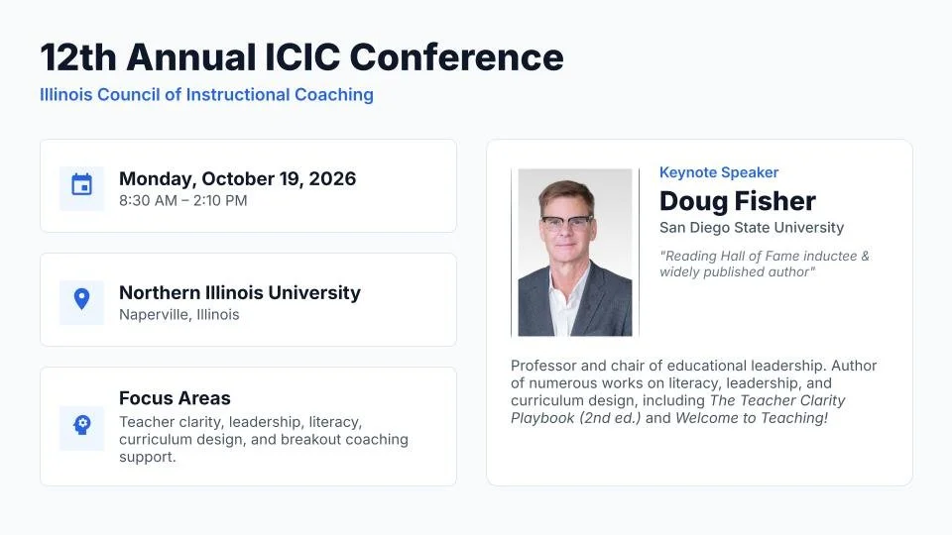Select Doug Fisher's portrait photo
952x535 pixels.
(x=575, y=253)
